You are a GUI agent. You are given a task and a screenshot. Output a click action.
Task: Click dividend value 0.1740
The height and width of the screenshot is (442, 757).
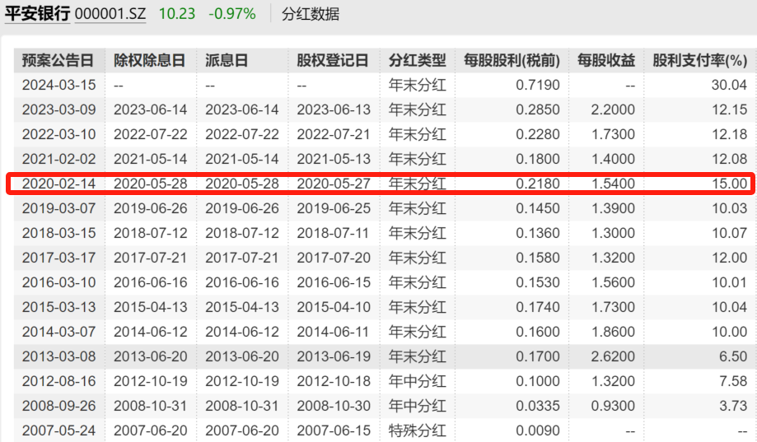538,307
